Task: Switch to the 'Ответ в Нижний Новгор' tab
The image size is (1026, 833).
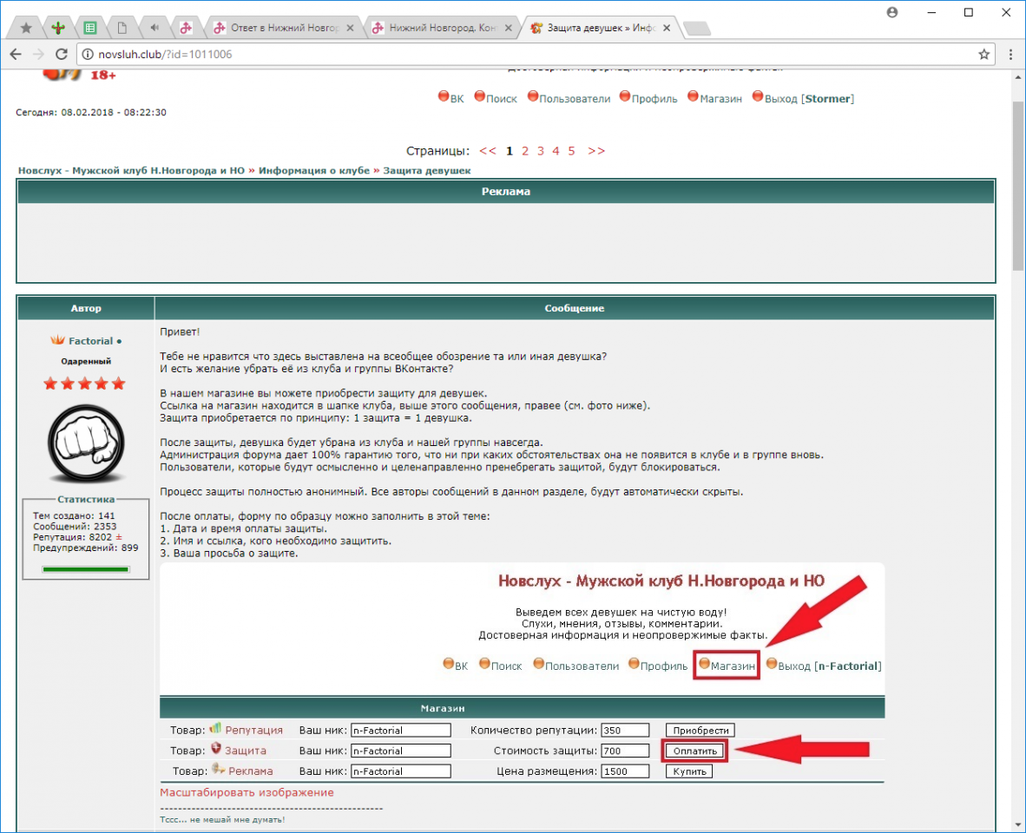Action: [282, 28]
